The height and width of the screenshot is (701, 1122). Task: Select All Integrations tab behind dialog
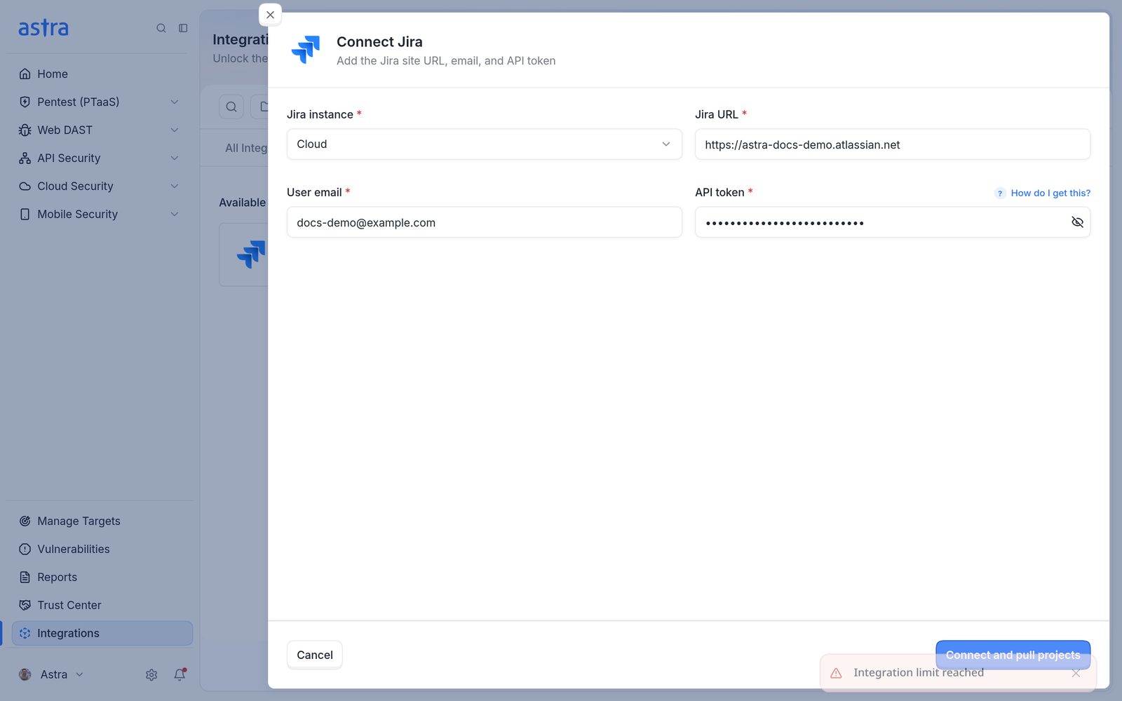tap(246, 148)
